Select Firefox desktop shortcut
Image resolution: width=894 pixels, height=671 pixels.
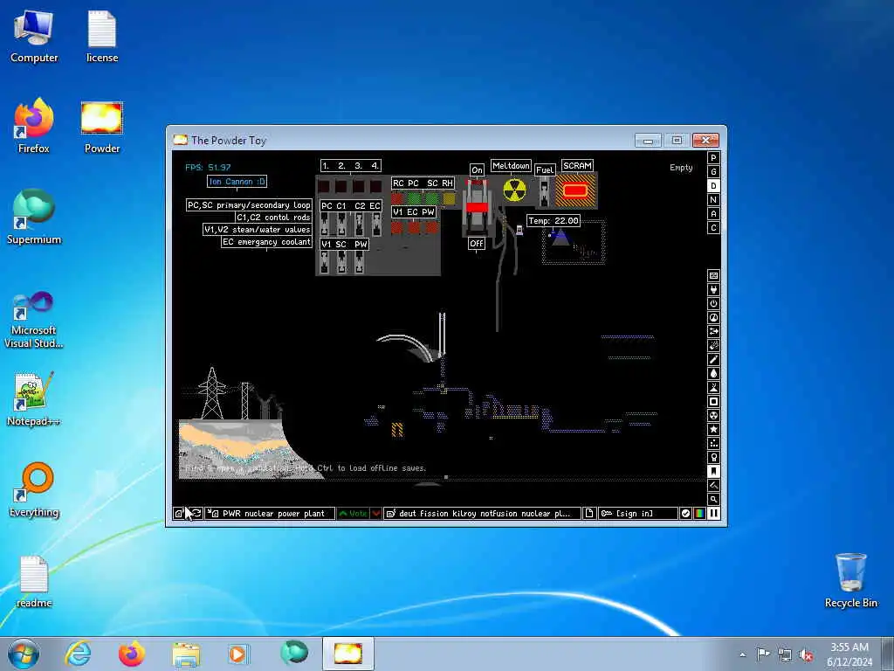coord(34,126)
